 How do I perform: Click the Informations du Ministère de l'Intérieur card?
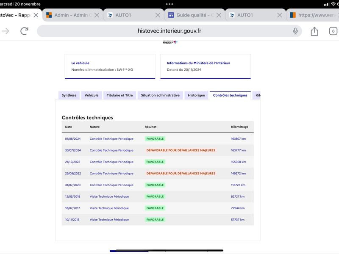click(x=206, y=66)
